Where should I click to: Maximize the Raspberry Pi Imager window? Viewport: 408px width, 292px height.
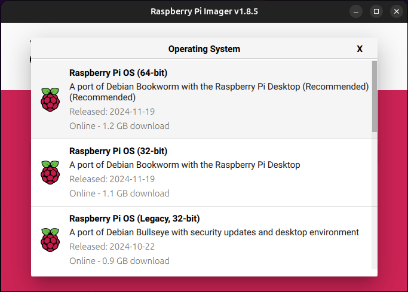[376, 11]
